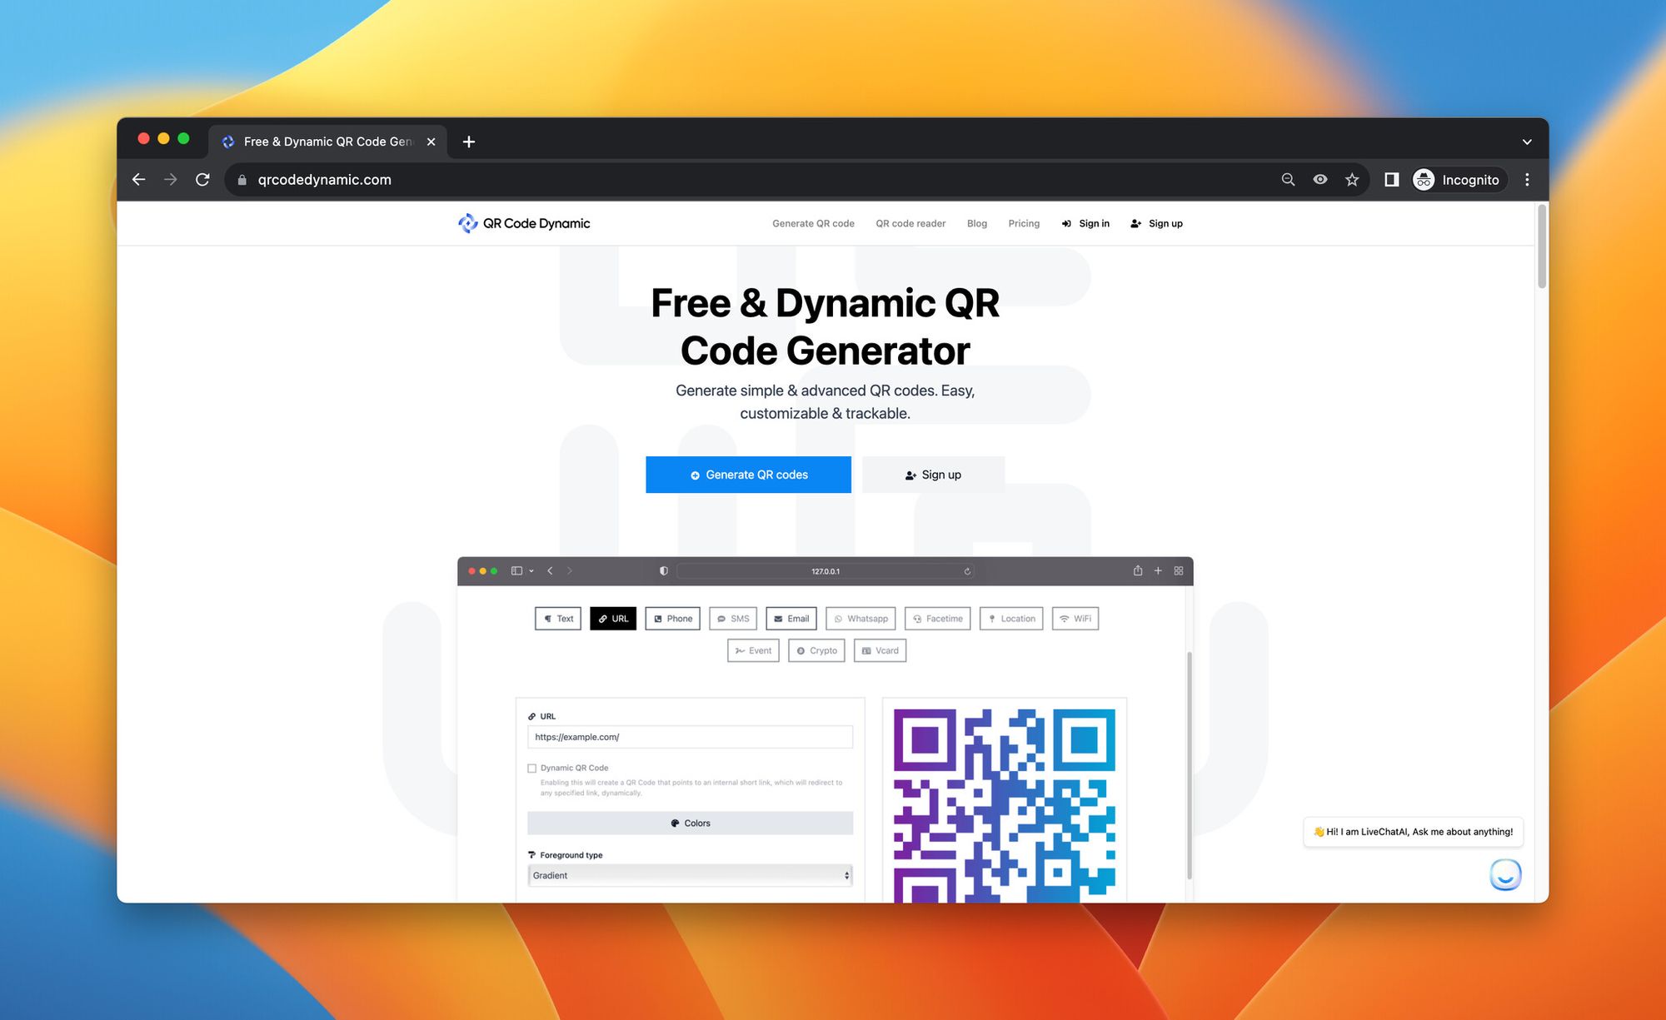The image size is (1666, 1020).
Task: Toggle the incognito mode icon
Action: tap(1424, 180)
